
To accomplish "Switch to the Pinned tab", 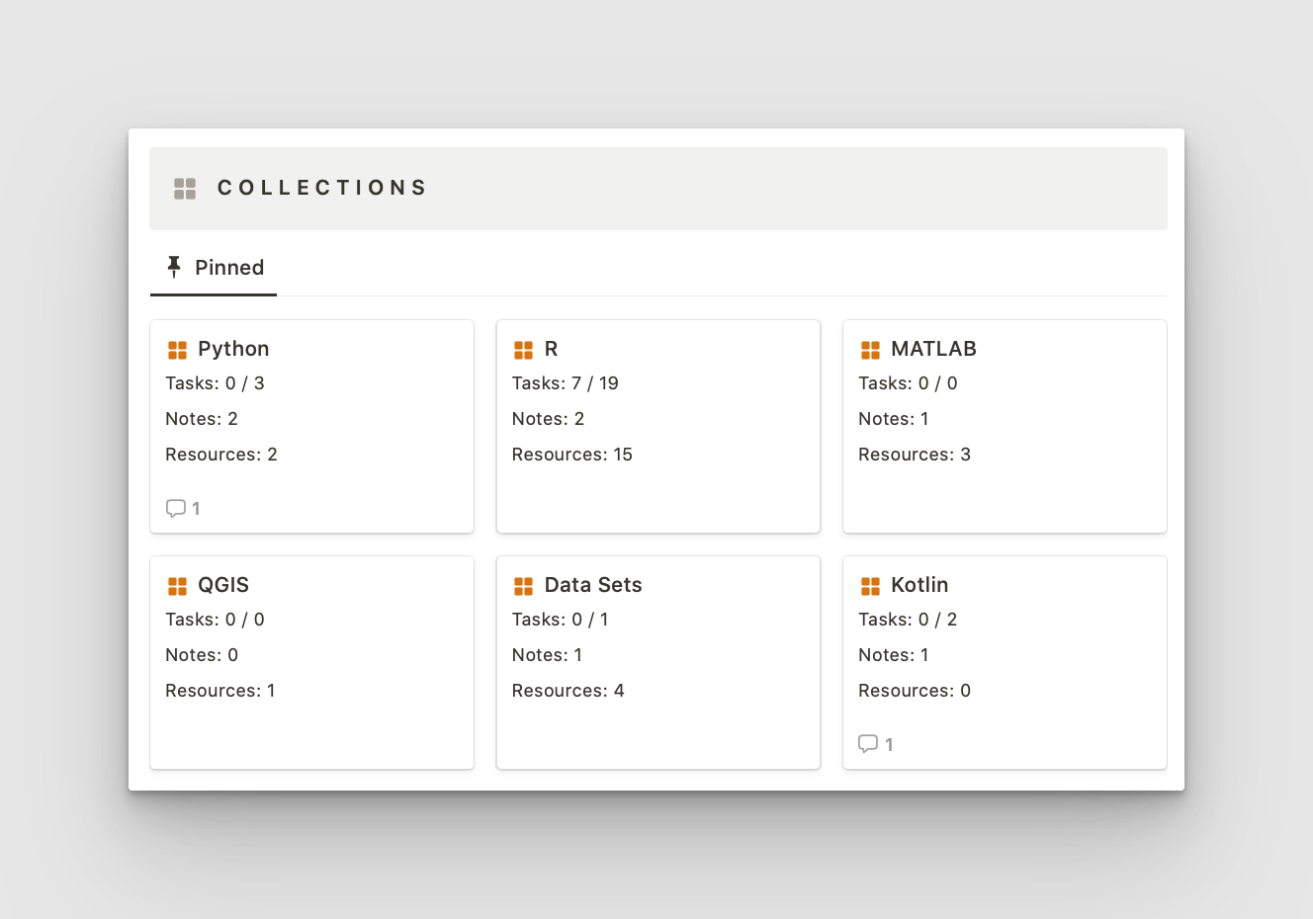I will pyautogui.click(x=214, y=268).
